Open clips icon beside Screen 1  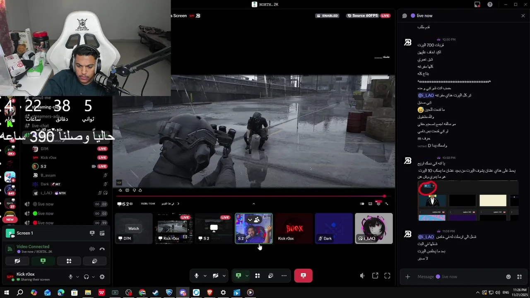102,233
